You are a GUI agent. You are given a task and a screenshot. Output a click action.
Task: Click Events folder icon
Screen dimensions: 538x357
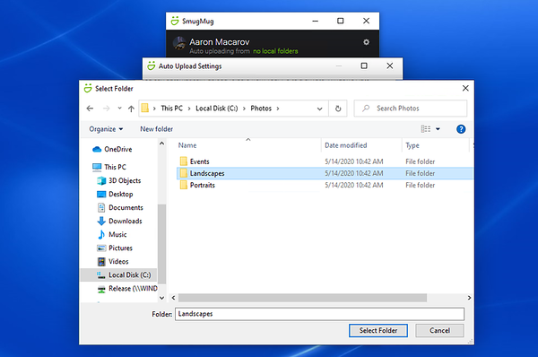point(184,161)
